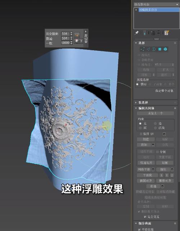Choose 面 constraint radio button
This screenshot has height=231, width=180.
(140, 128)
